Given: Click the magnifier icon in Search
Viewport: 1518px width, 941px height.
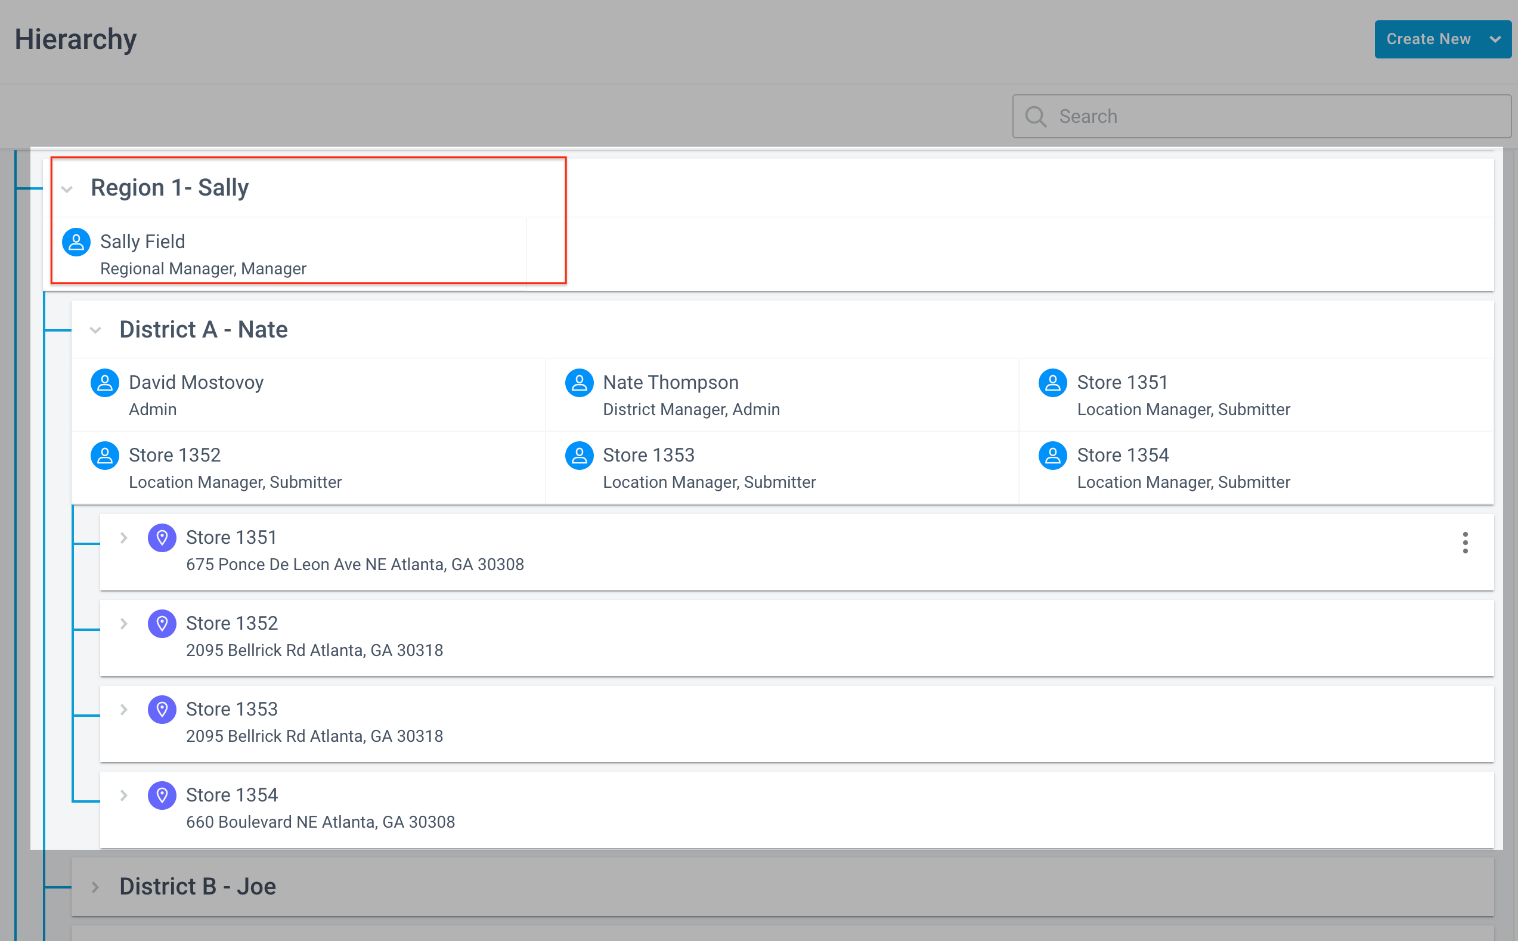Looking at the screenshot, I should pyautogui.click(x=1036, y=116).
